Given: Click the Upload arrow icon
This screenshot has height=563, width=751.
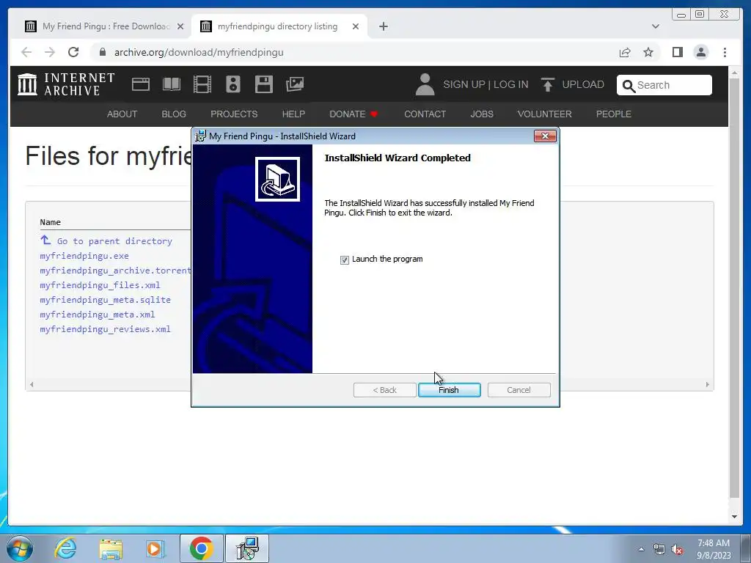Looking at the screenshot, I should [x=547, y=84].
